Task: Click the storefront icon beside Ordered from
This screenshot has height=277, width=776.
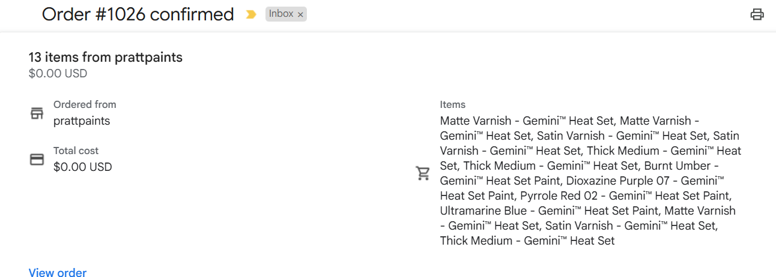Action: (37, 113)
